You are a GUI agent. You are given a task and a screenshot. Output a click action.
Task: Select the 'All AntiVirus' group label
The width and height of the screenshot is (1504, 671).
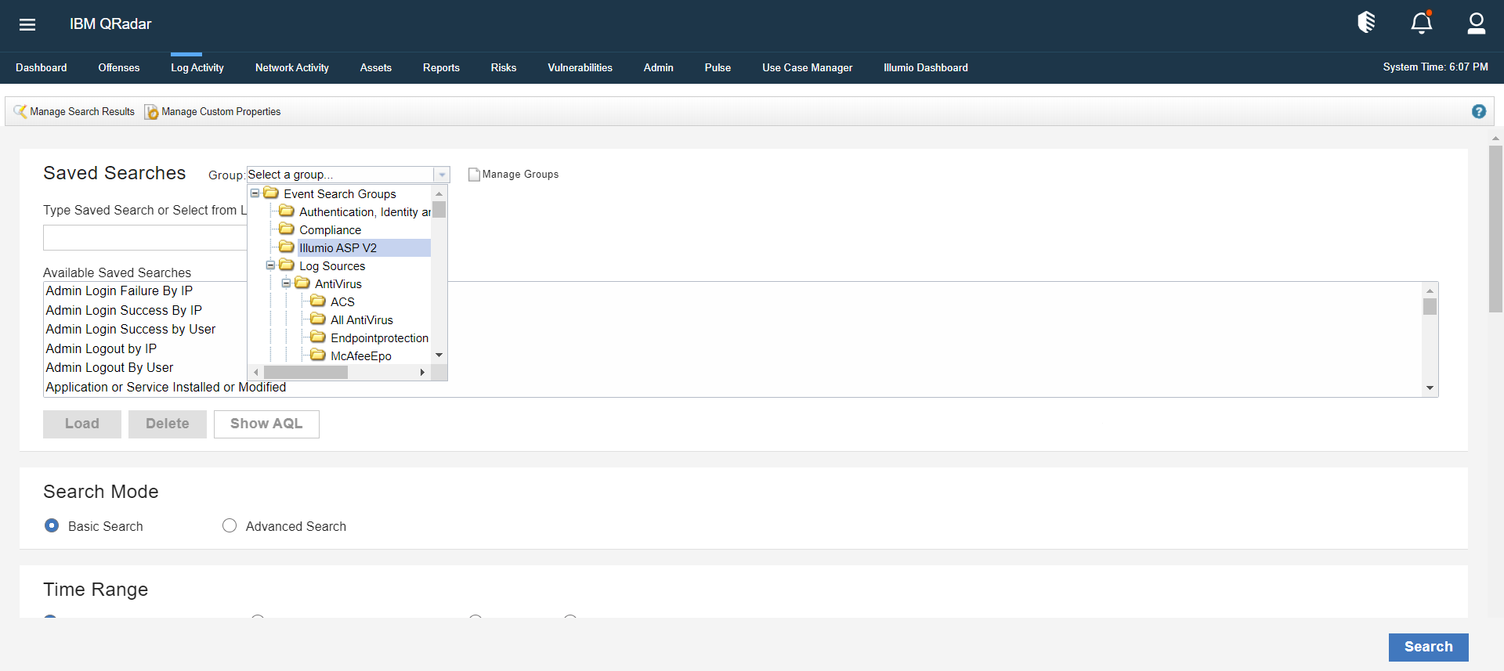pyautogui.click(x=362, y=319)
